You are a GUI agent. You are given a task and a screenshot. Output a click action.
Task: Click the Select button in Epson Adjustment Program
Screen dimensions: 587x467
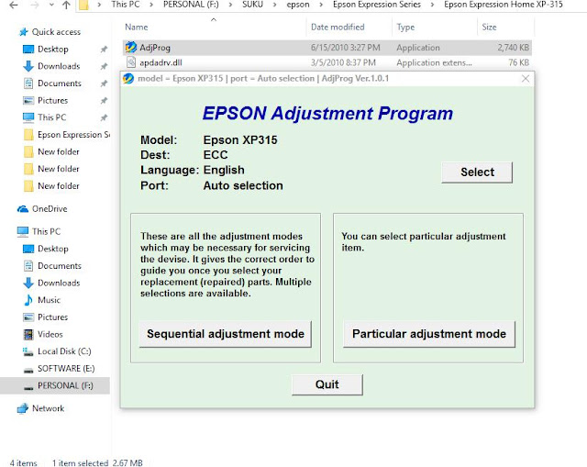pyautogui.click(x=477, y=172)
